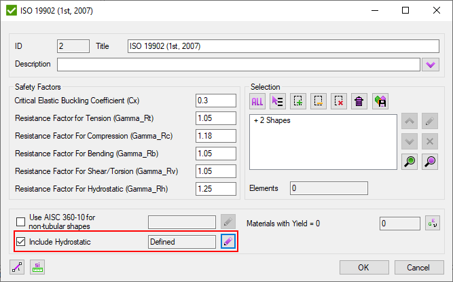Uncheck Include Hydrostatic checkbox

point(21,241)
